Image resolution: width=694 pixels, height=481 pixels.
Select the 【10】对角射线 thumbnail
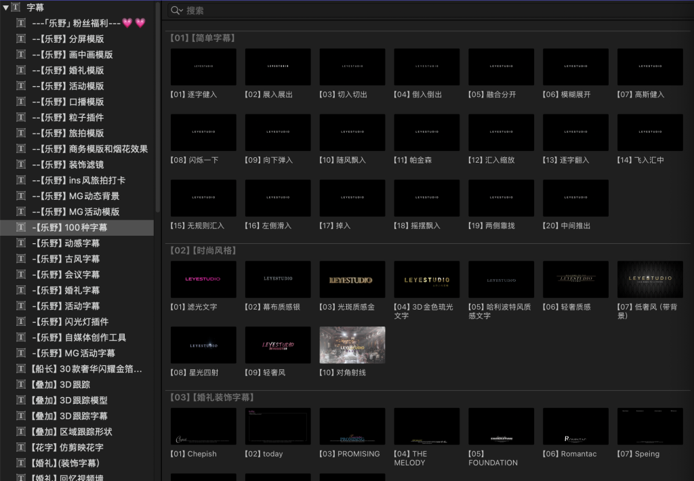coord(352,345)
